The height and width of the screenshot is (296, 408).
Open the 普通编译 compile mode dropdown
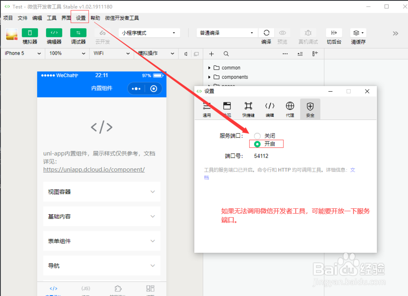click(x=226, y=33)
